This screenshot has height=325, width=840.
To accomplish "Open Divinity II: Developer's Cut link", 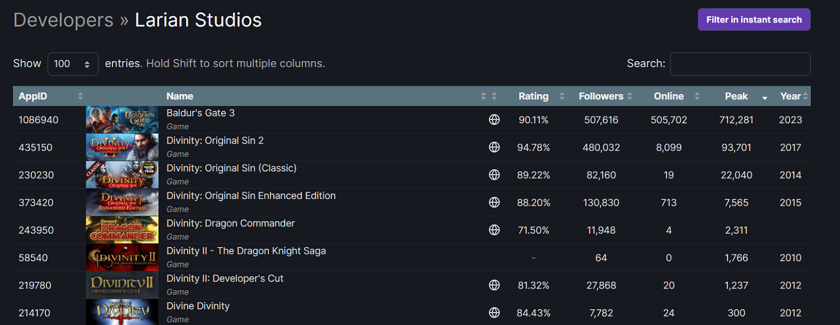I will point(225,278).
